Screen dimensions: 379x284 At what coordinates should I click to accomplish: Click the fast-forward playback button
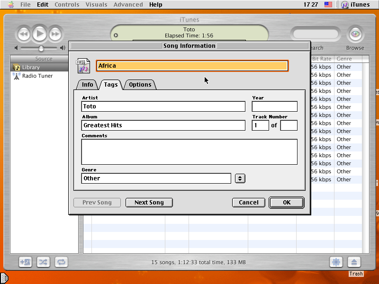tap(55, 34)
